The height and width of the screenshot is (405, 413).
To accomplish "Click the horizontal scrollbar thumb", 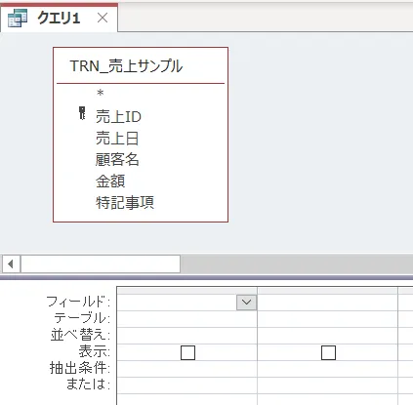I will pyautogui.click(x=101, y=263).
